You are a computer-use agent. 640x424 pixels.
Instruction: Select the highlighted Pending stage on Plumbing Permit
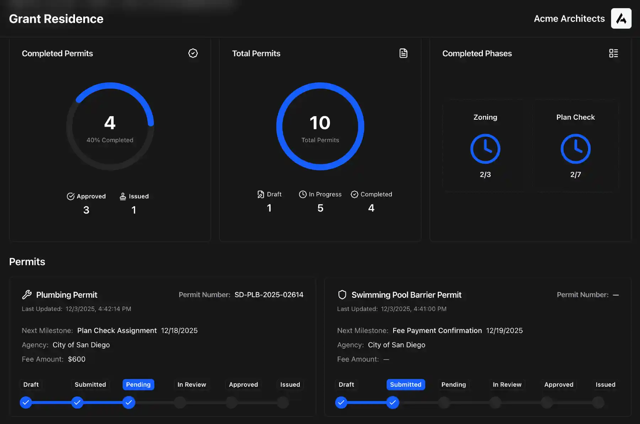[138, 385]
